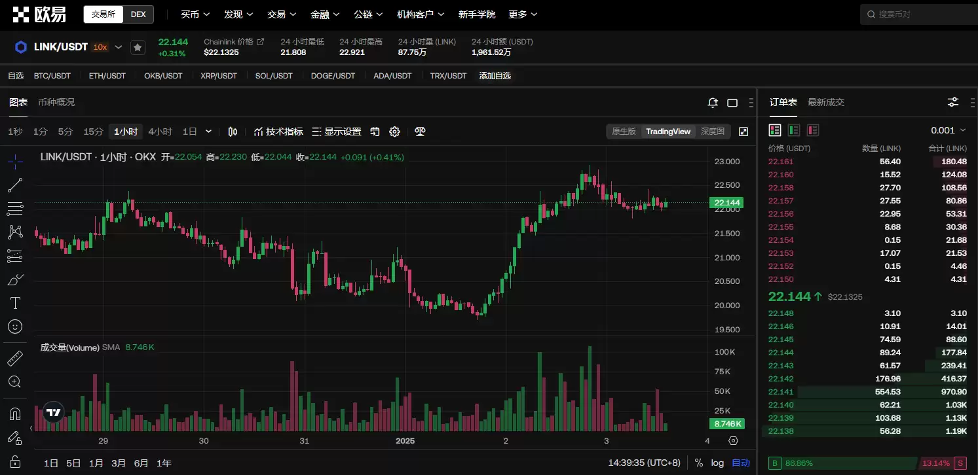This screenshot has width=978, height=475.
Task: Open the LINK/USDT pair selector dropdown
Action: [119, 47]
